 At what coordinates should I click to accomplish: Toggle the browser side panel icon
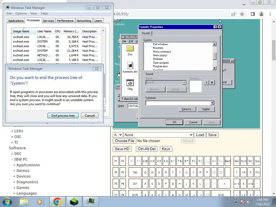click(253, 14)
